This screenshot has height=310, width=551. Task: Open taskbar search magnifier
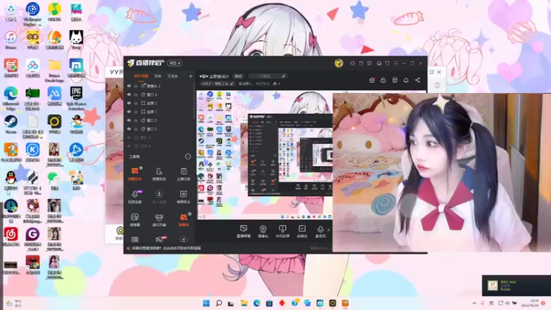[x=218, y=303]
